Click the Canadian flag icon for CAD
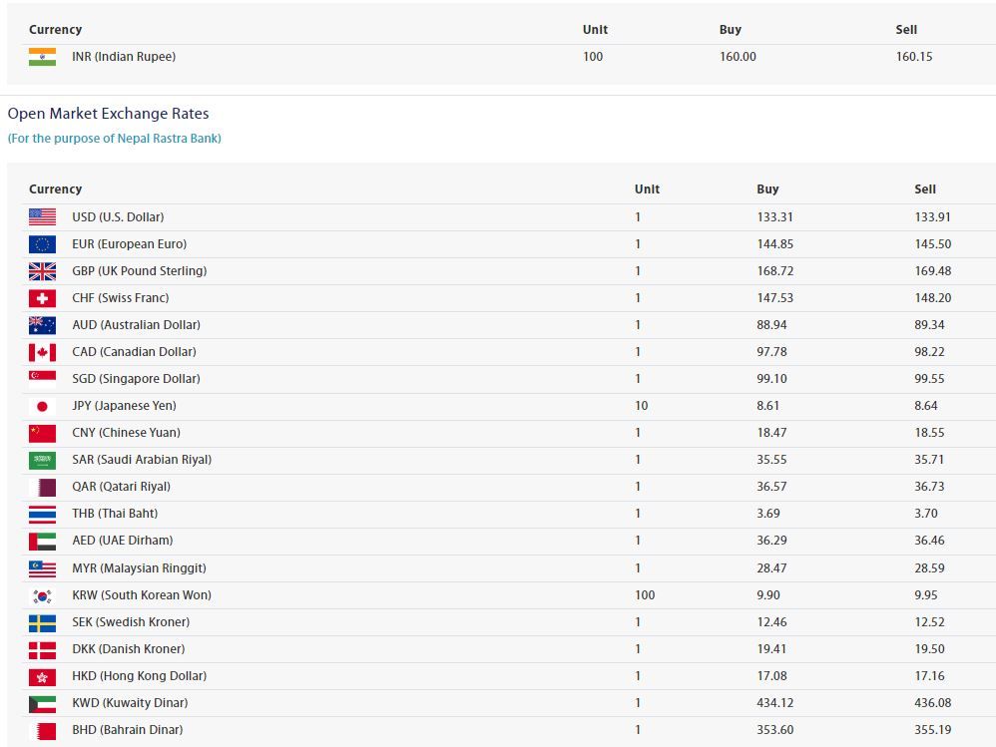This screenshot has height=747, width=996. pos(42,351)
